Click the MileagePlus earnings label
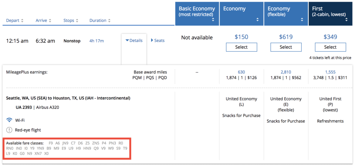The image size is (355, 166). [x=27, y=72]
